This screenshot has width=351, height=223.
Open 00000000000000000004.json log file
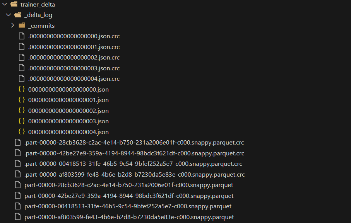tap(68, 132)
